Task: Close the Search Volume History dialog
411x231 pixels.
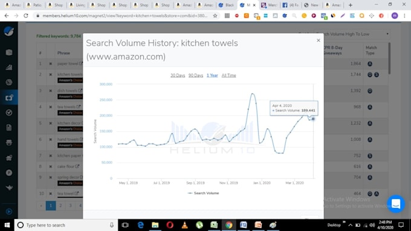Action: pos(318,41)
